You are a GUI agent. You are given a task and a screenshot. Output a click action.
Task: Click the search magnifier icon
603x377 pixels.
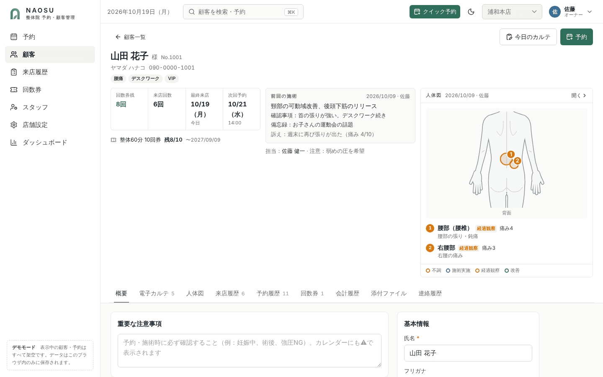coord(192,12)
